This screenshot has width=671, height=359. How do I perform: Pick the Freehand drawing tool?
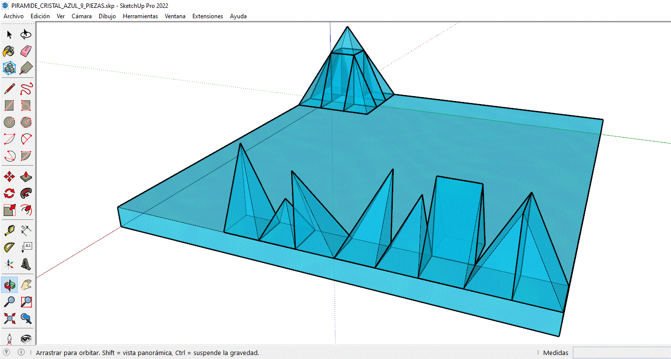coord(27,89)
